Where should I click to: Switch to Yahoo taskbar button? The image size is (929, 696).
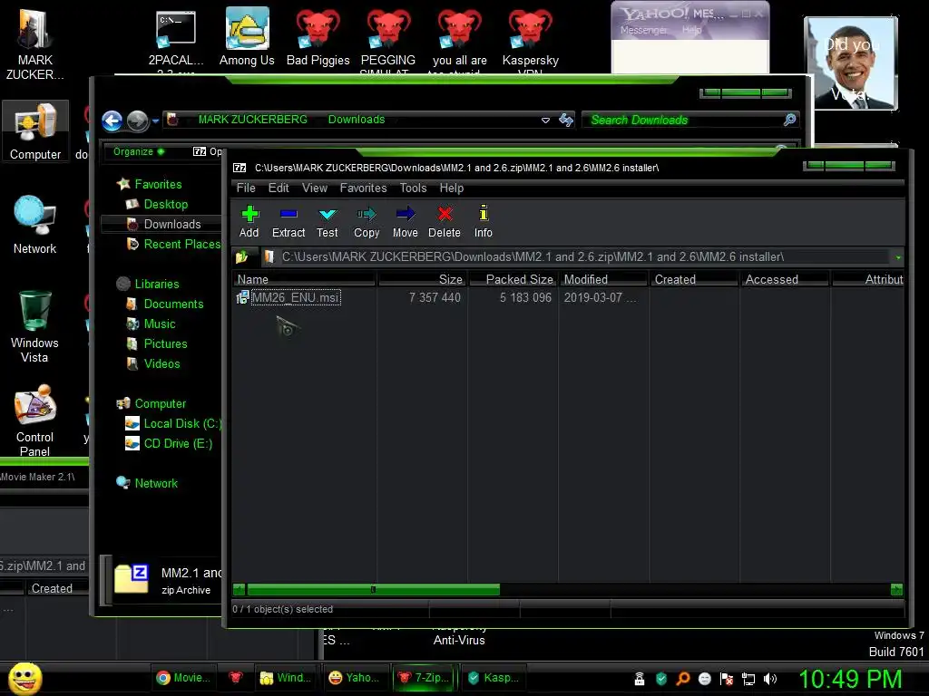point(355,678)
